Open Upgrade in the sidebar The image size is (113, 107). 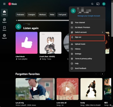[4, 36]
